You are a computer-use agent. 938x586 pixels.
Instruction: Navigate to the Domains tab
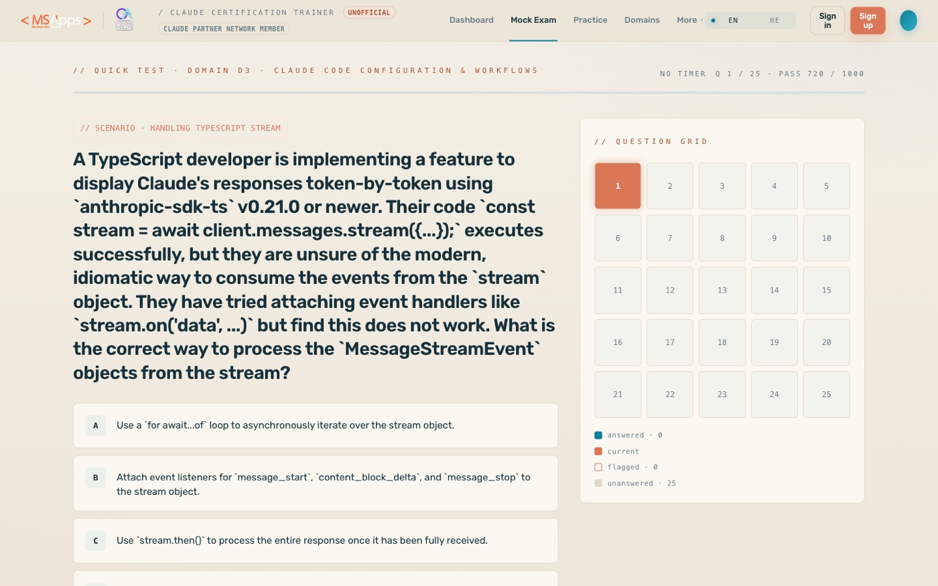[x=642, y=20]
